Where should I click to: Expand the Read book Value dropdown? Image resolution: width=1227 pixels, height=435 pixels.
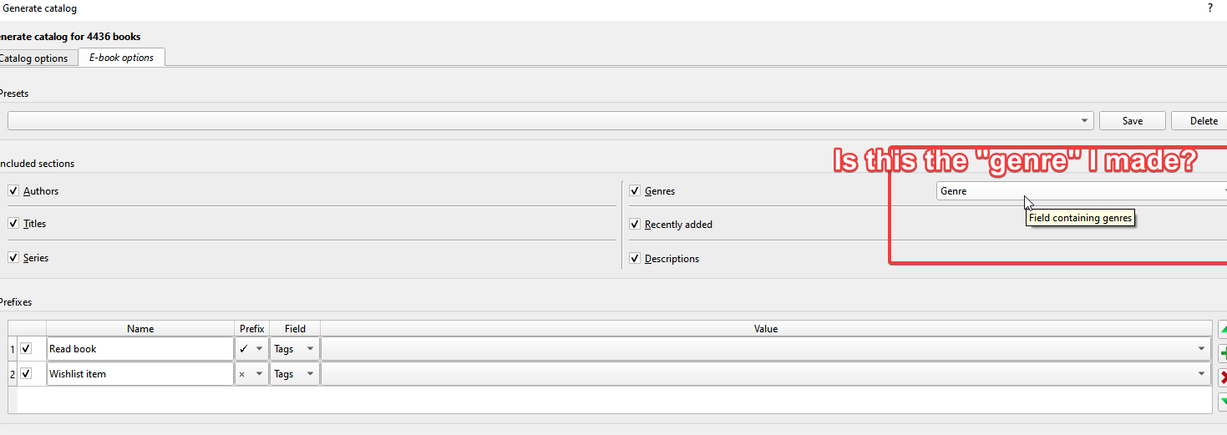click(1202, 349)
